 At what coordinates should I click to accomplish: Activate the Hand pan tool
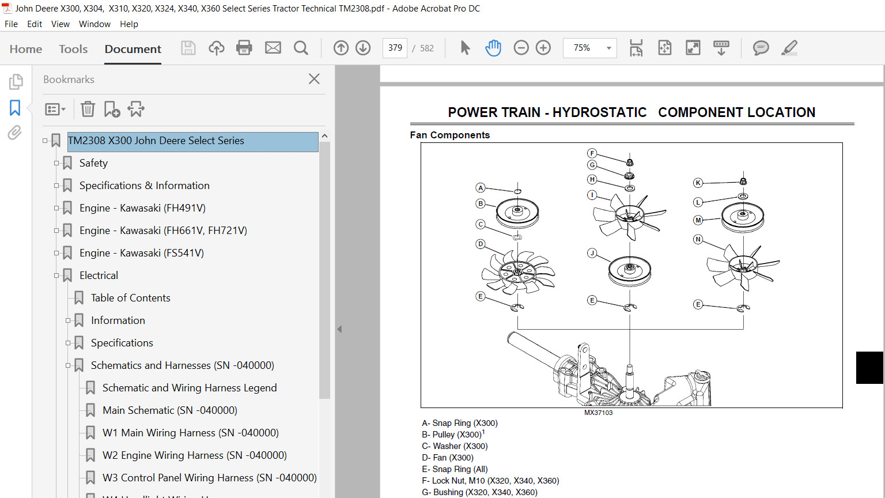pyautogui.click(x=493, y=48)
